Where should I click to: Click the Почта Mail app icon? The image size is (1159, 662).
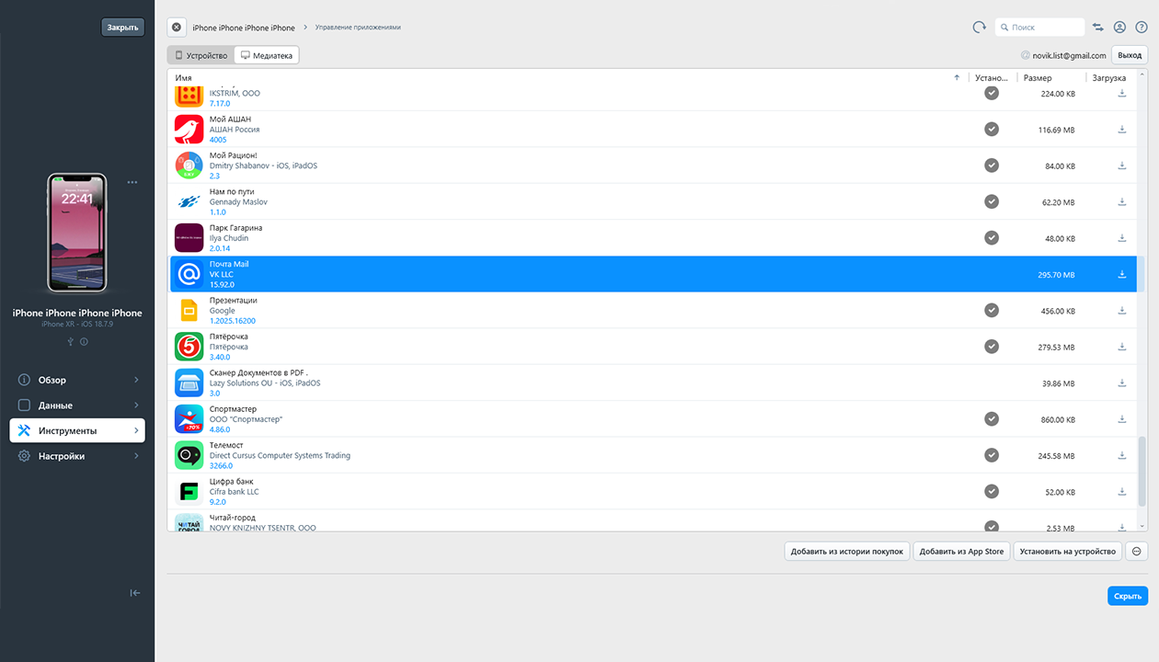[x=189, y=274]
